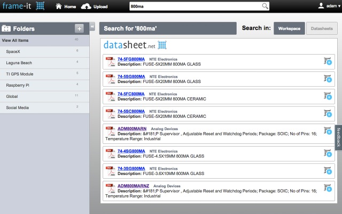Add 74-5FG800MA to workspace
This screenshot has height=214, width=342.
(328, 61)
